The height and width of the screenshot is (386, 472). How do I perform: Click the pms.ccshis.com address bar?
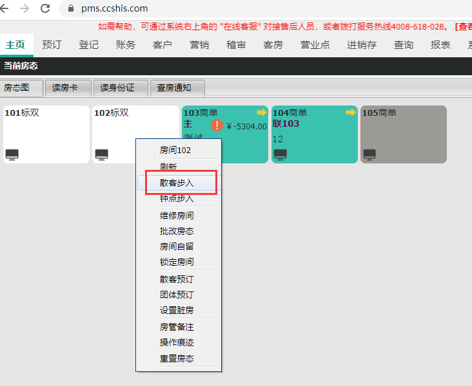pyautogui.click(x=265, y=8)
